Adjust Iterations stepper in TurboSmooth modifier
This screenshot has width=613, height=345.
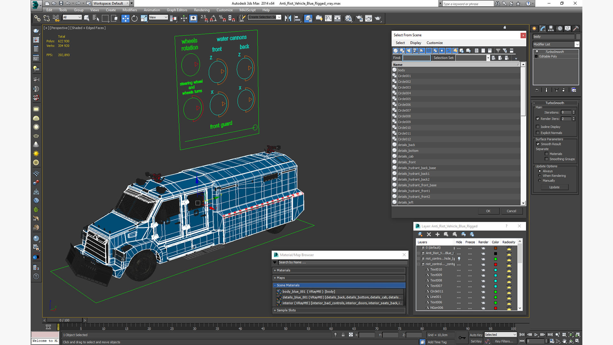[x=573, y=111]
